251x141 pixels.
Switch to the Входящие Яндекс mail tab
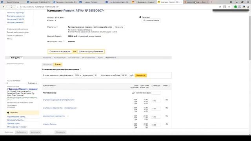144,2
